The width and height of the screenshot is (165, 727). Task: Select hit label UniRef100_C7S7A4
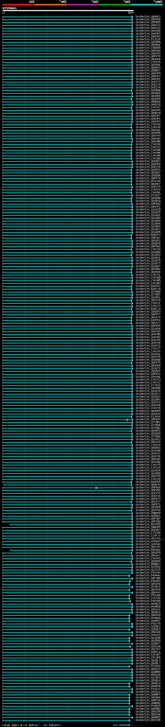148,533
